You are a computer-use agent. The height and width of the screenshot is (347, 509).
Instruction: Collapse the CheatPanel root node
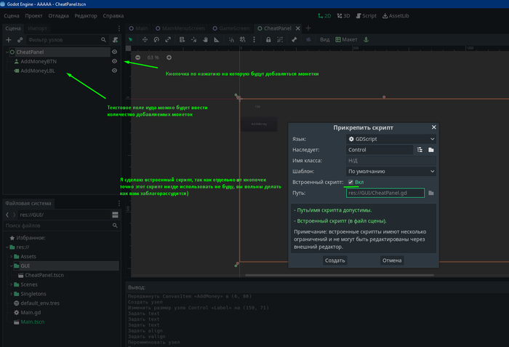(7, 52)
